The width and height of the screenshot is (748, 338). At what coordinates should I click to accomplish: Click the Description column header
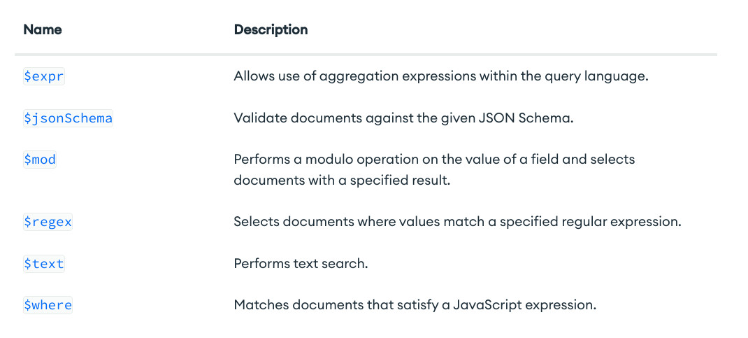[271, 29]
